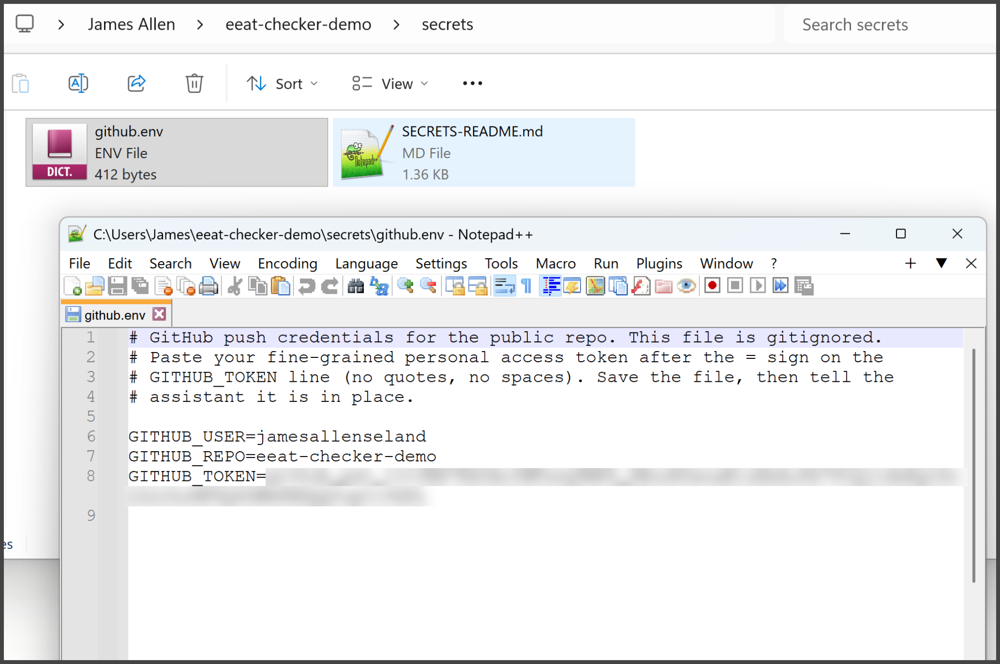
Task: Open the Function List icon
Action: (641, 286)
